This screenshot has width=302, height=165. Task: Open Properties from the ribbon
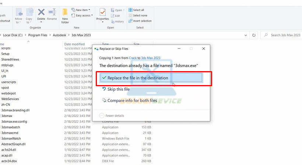[x=102, y=15]
